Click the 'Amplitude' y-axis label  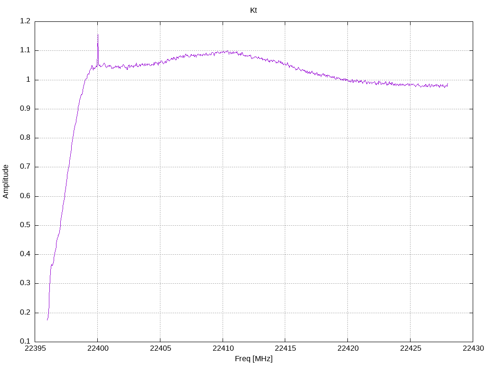(x=6, y=182)
